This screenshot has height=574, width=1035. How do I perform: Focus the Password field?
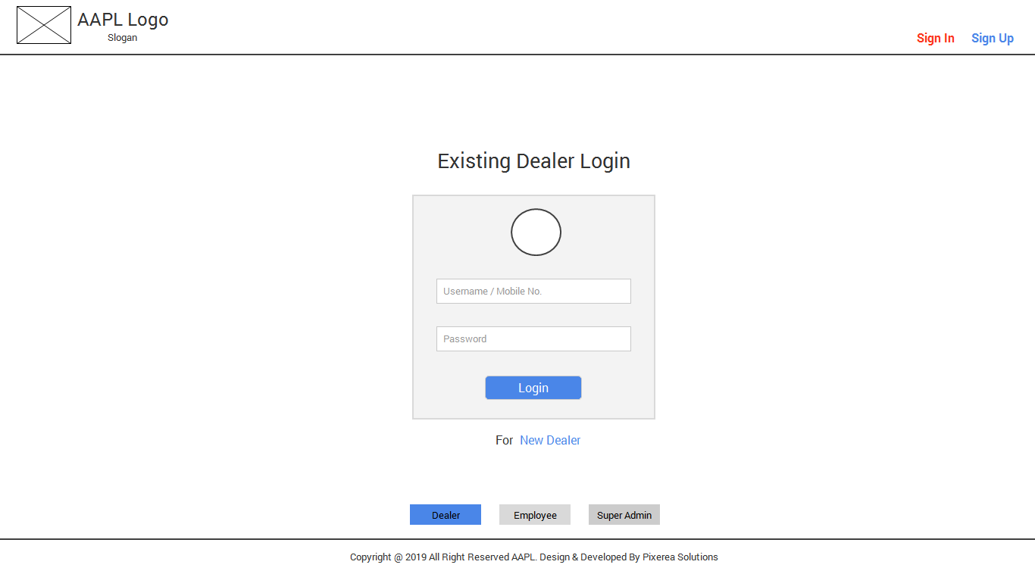(x=533, y=338)
